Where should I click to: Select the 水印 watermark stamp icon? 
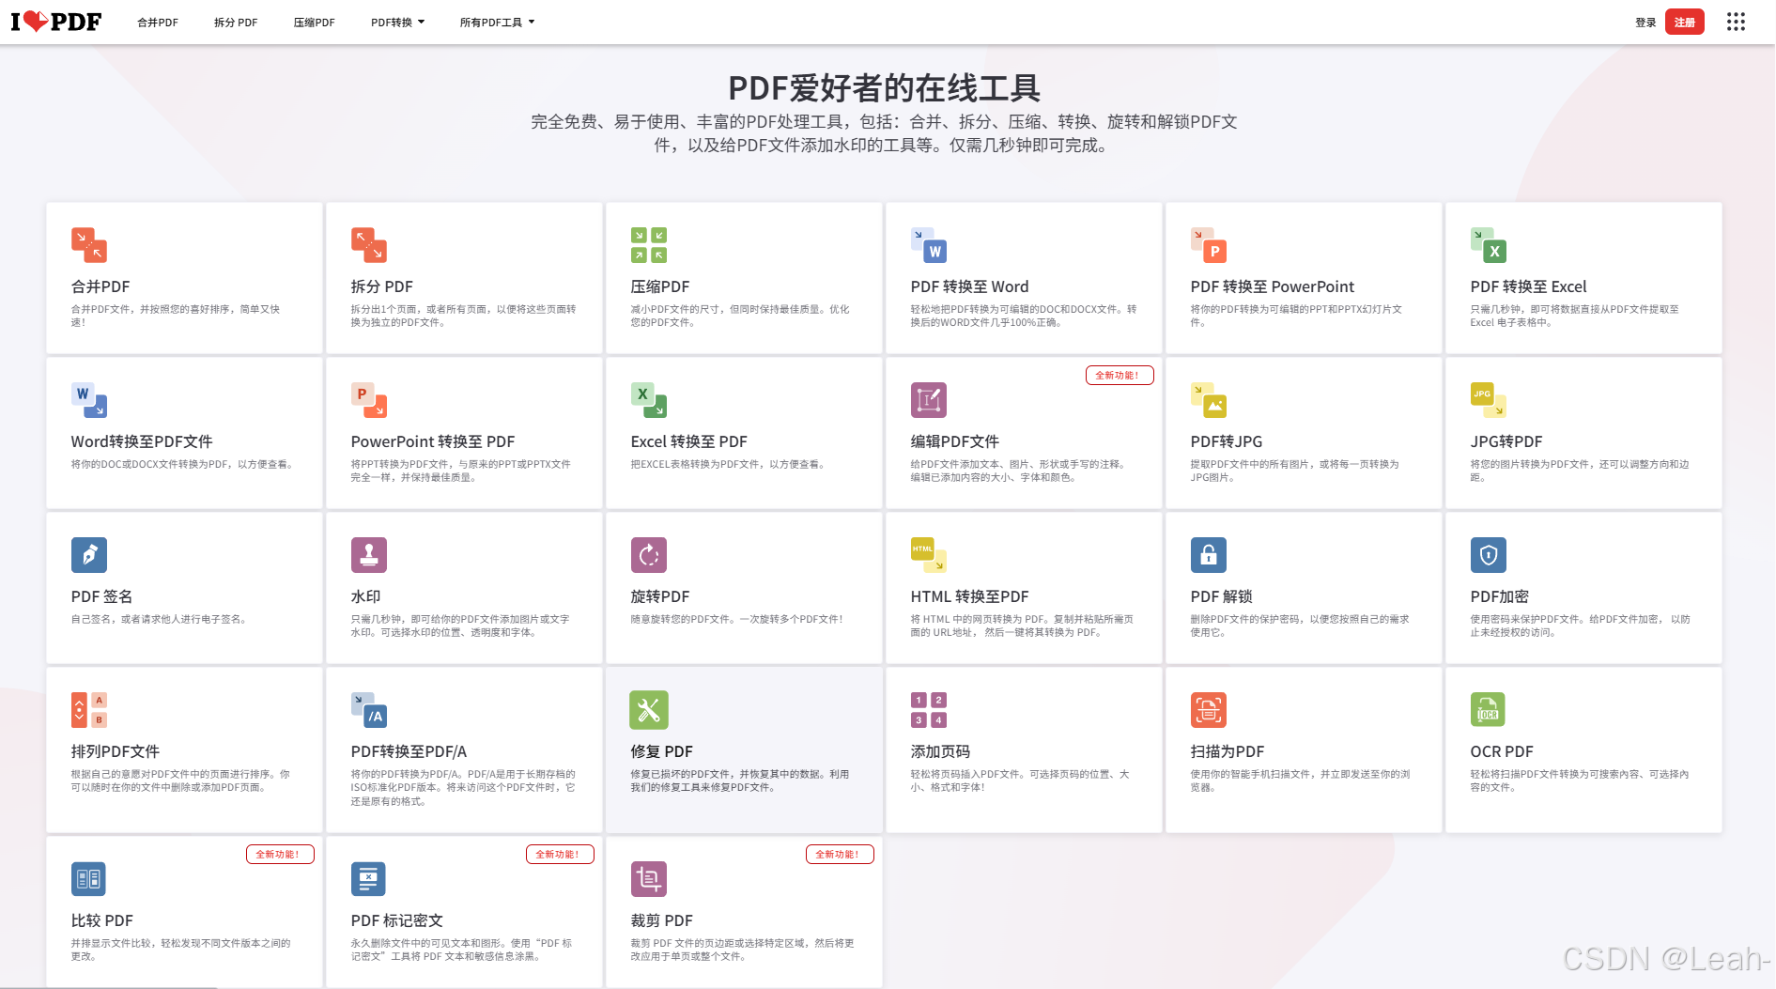(369, 555)
